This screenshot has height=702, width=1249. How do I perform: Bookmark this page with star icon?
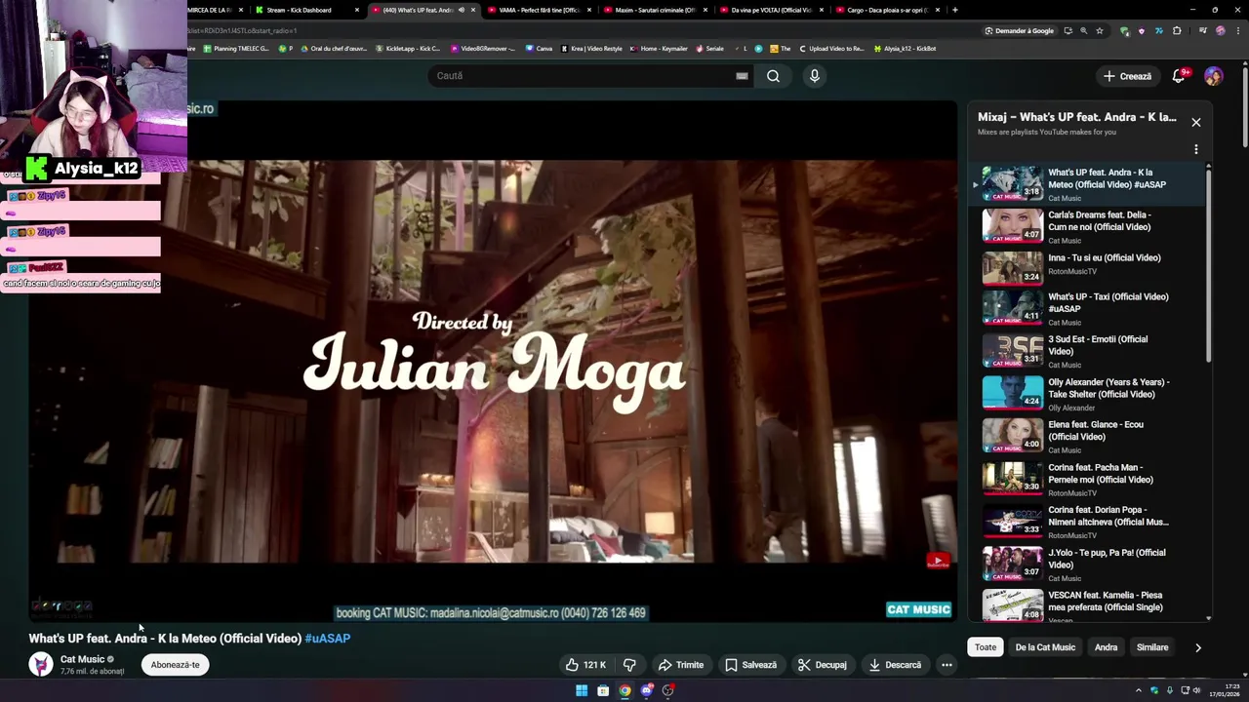coord(1100,30)
